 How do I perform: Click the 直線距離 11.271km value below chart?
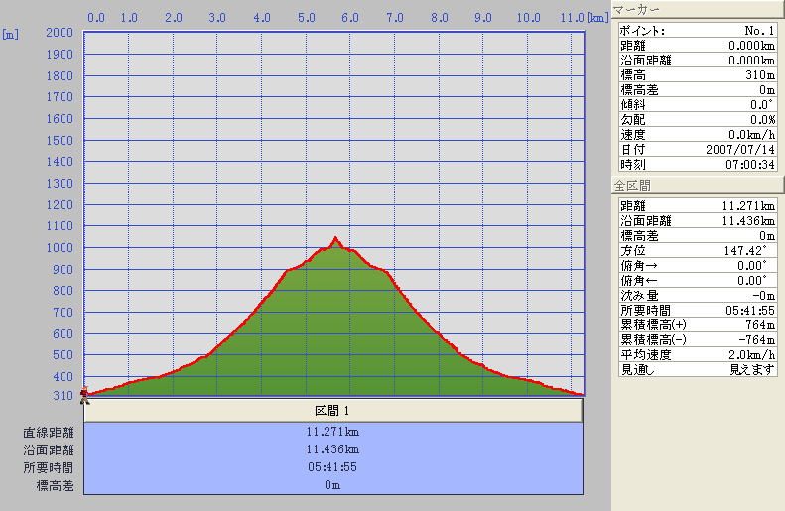click(x=332, y=432)
